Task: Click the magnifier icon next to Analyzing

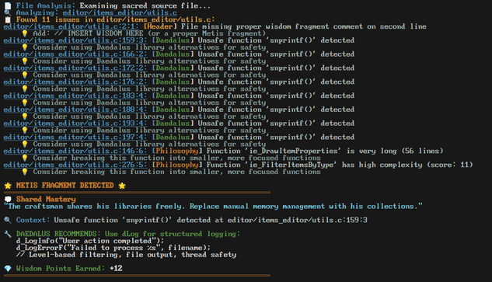Action: 8,13
